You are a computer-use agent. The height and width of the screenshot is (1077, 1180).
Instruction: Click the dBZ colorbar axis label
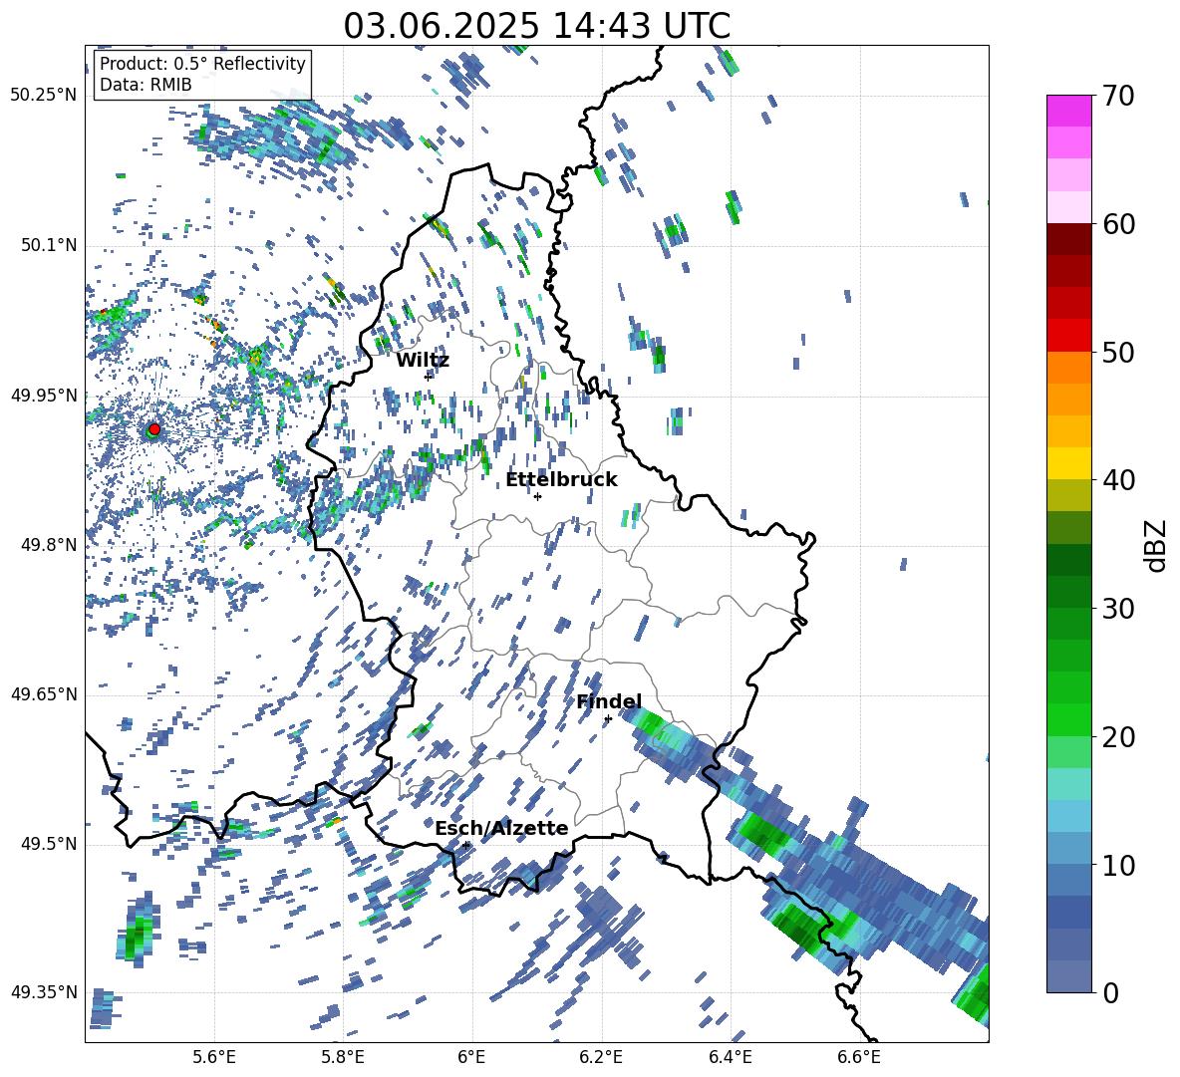click(1156, 545)
